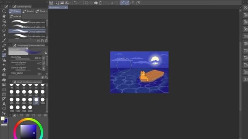Select the Pen tool
Screen dimensions: 248x139
pos(4,46)
